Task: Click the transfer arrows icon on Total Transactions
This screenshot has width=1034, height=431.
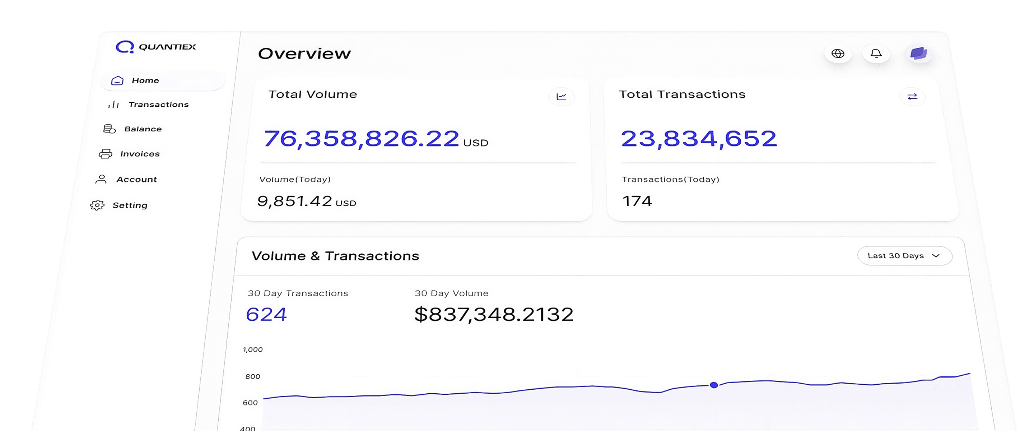Action: [x=913, y=97]
